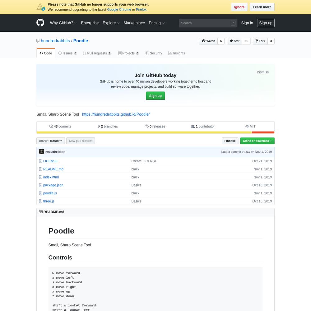311x311 pixels.
Task: Open the Branch: master dropdown
Action: [x=51, y=141]
